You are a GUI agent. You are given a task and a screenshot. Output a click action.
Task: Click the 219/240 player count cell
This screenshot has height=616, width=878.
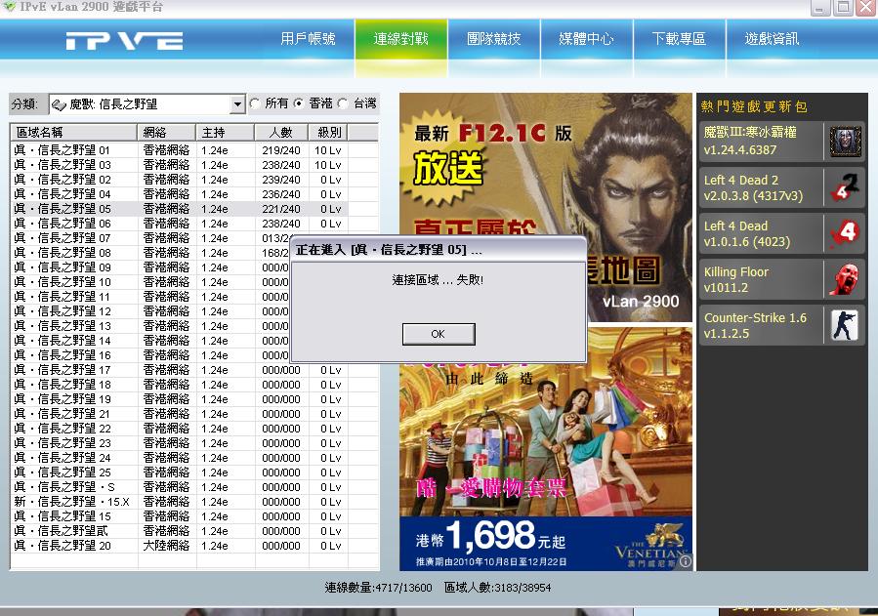click(x=281, y=150)
